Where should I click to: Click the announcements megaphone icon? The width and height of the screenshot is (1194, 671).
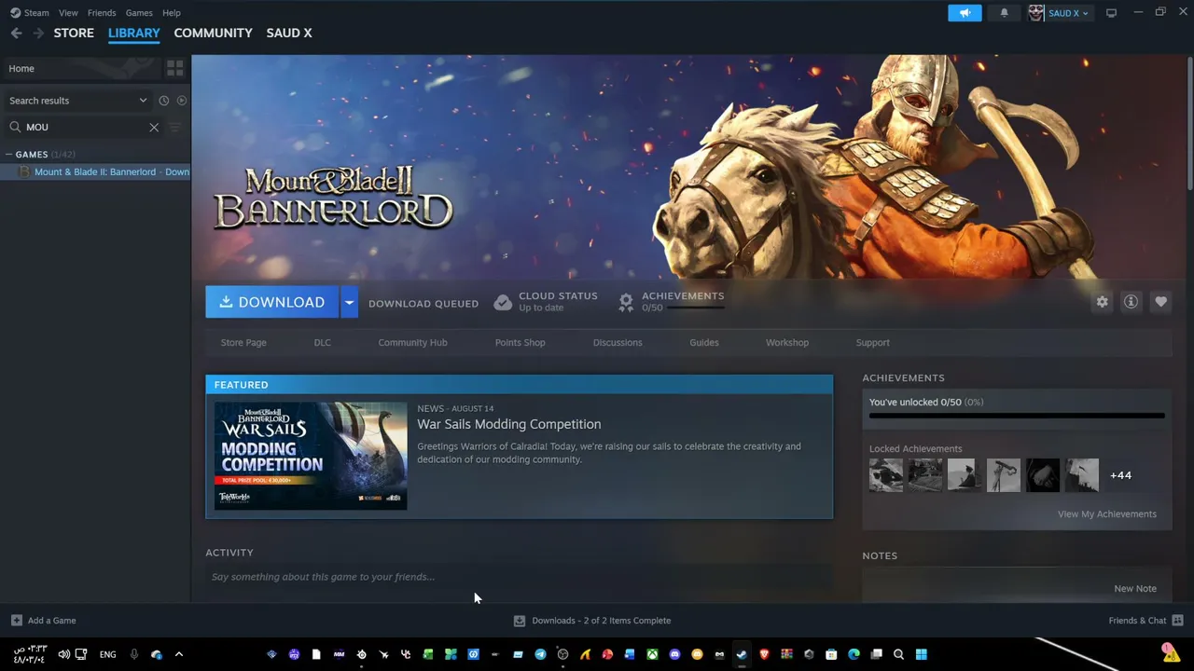[965, 13]
